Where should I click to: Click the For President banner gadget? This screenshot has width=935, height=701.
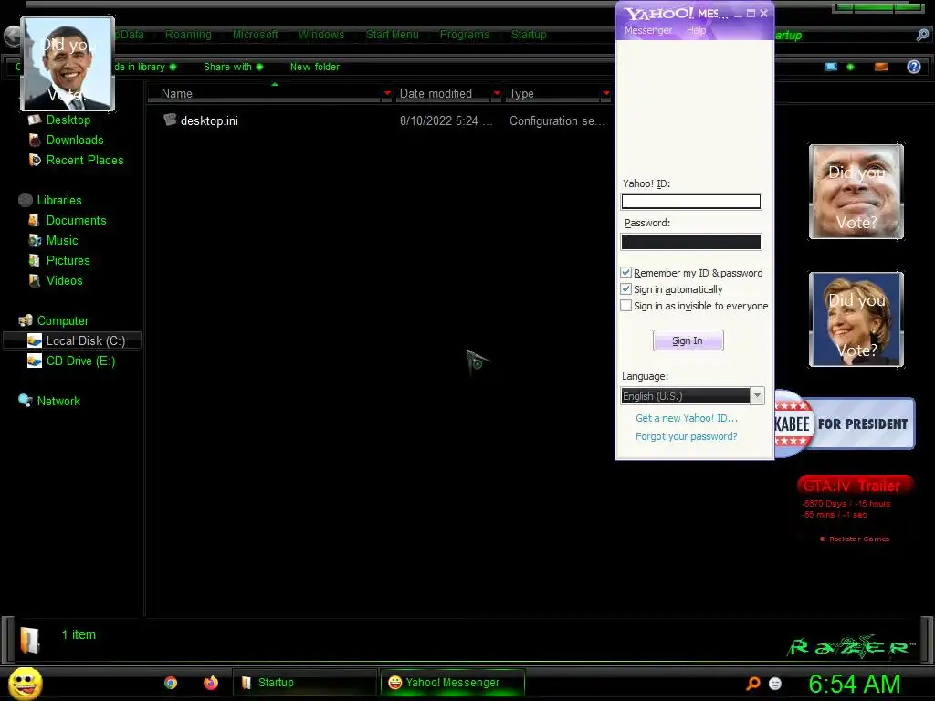coord(845,424)
